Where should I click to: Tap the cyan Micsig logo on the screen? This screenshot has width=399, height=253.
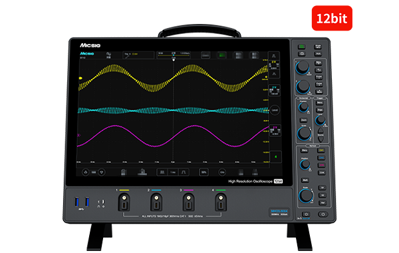[87, 53]
